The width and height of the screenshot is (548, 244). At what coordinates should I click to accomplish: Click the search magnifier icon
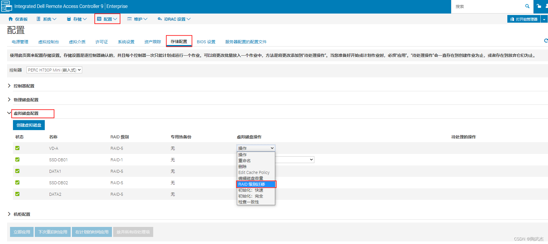527,6
